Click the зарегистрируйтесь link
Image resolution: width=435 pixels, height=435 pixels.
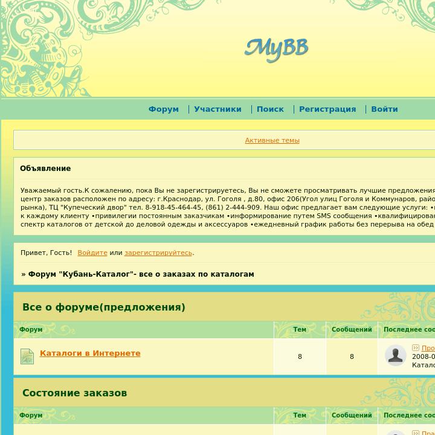[158, 253]
